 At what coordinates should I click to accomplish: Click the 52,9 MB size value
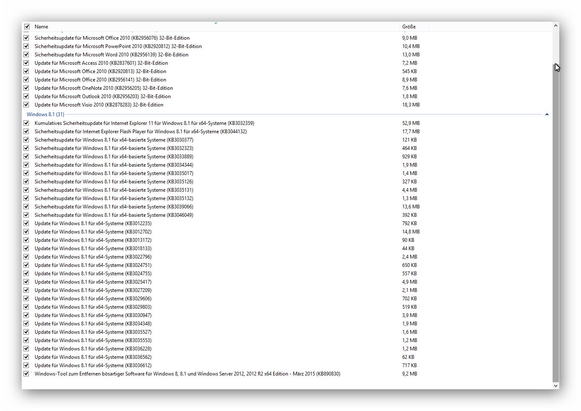point(411,123)
